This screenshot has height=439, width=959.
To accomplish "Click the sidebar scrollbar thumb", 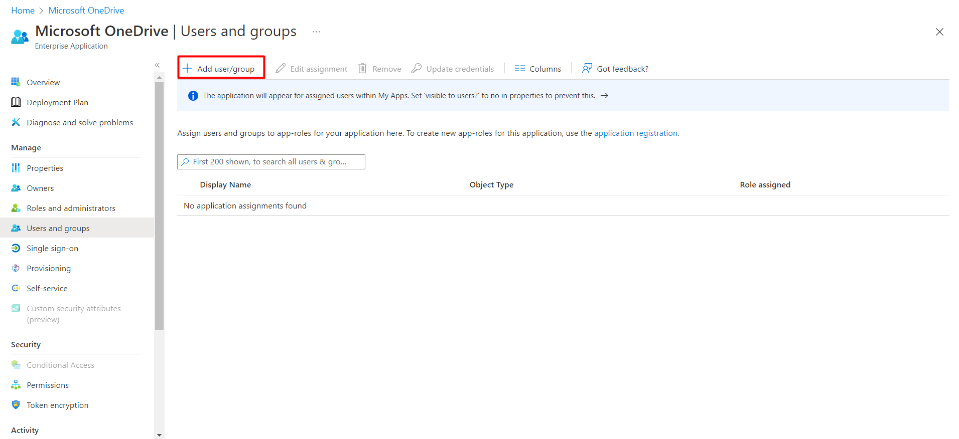I will (159, 205).
